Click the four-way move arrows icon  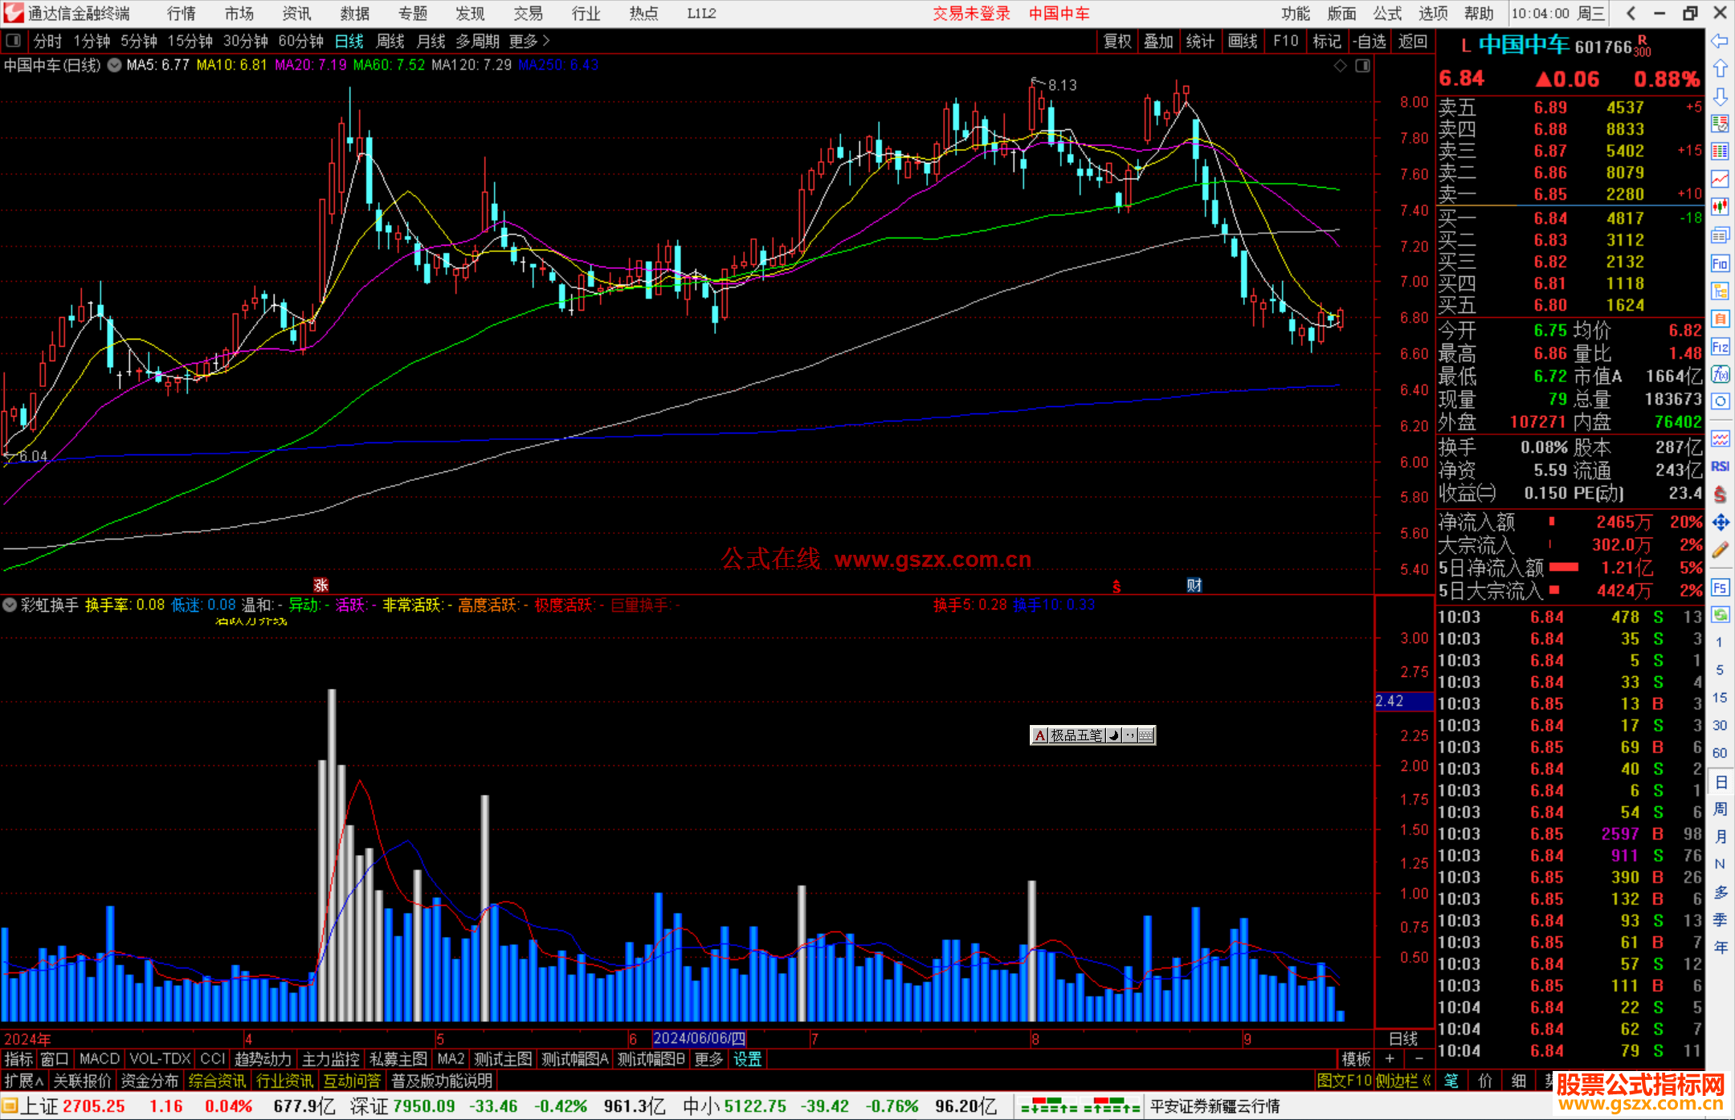pyautogui.click(x=1720, y=523)
